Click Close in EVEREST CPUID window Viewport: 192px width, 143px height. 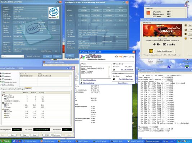coord(57,56)
